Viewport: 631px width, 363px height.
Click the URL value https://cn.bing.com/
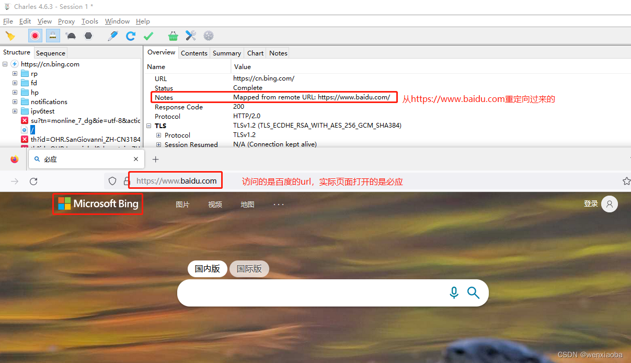click(263, 78)
